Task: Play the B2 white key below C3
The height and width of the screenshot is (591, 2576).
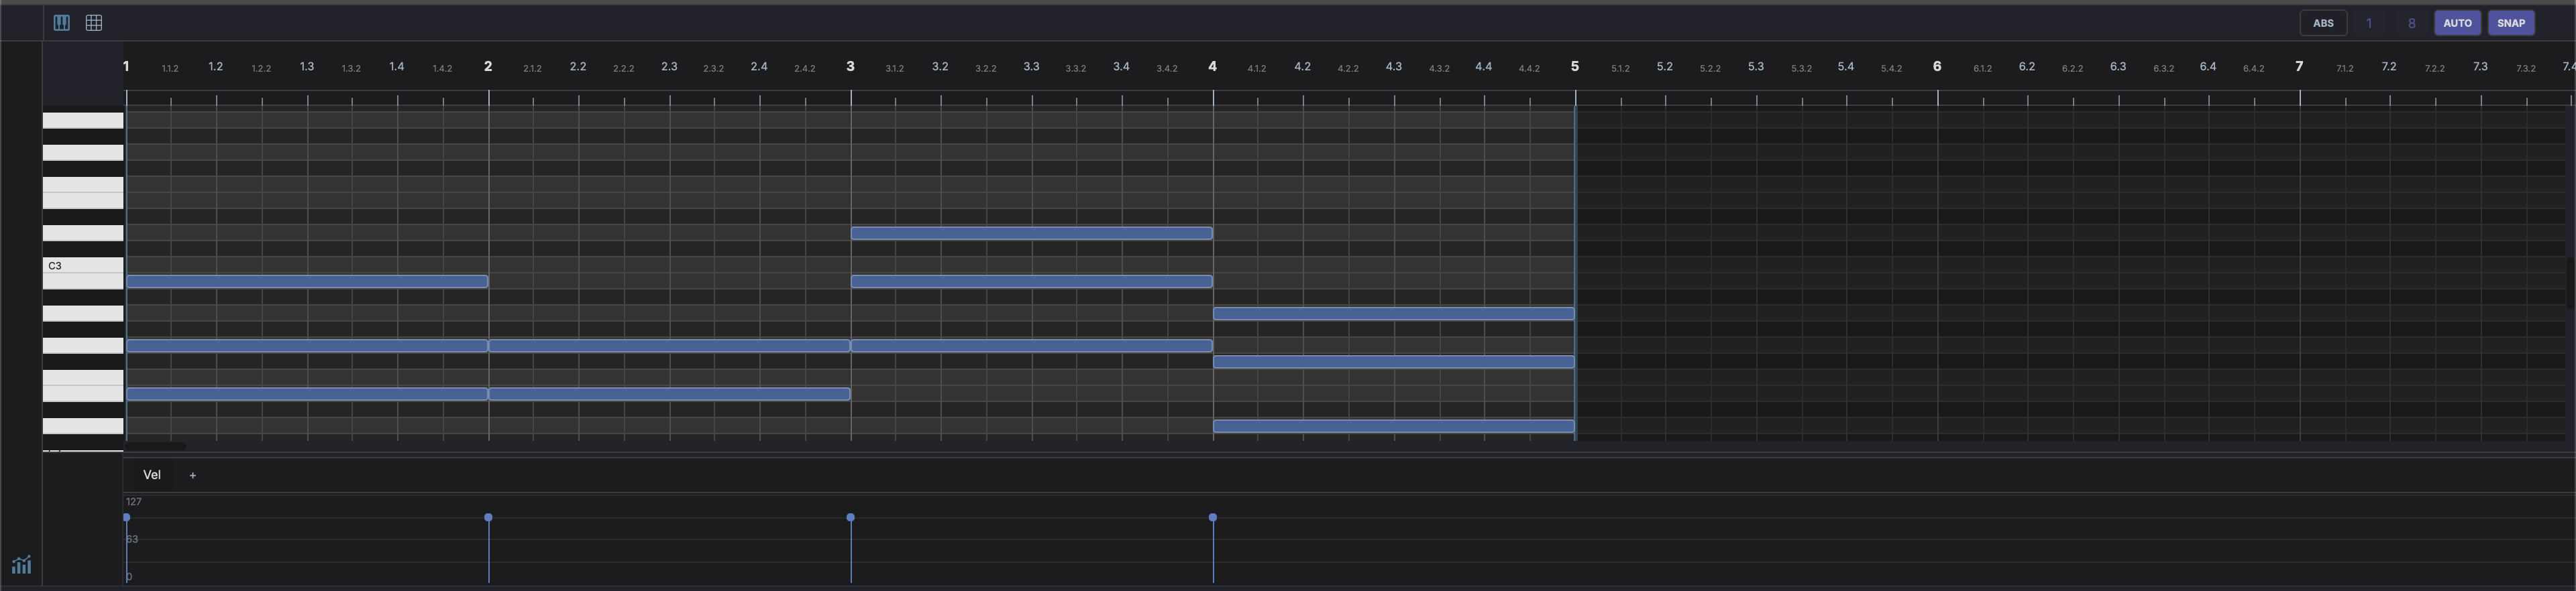Action: coord(83,281)
